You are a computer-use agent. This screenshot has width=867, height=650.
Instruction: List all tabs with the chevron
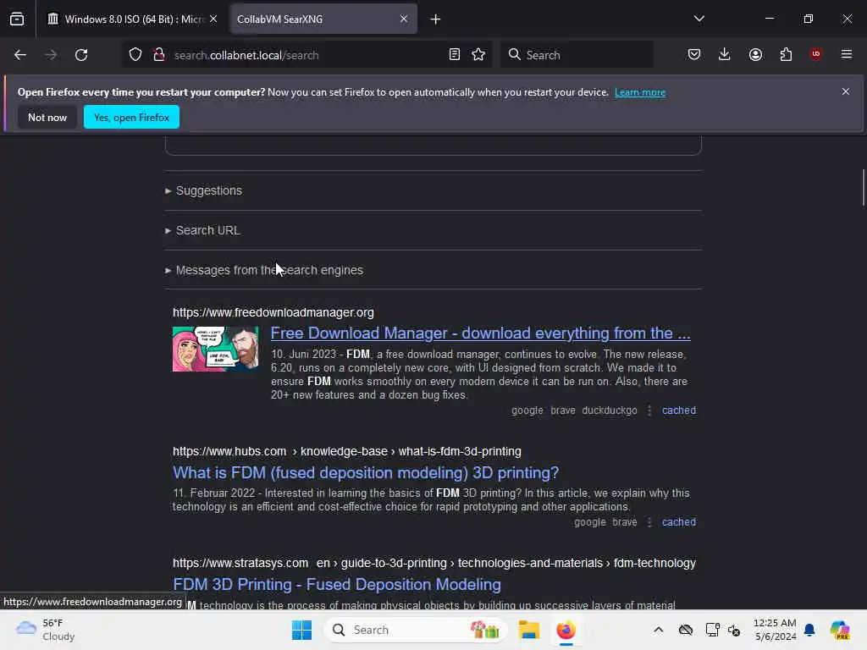(x=699, y=19)
